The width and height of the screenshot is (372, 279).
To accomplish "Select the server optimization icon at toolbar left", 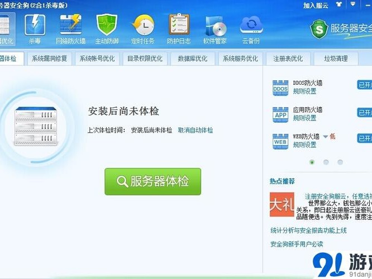I will [7, 29].
